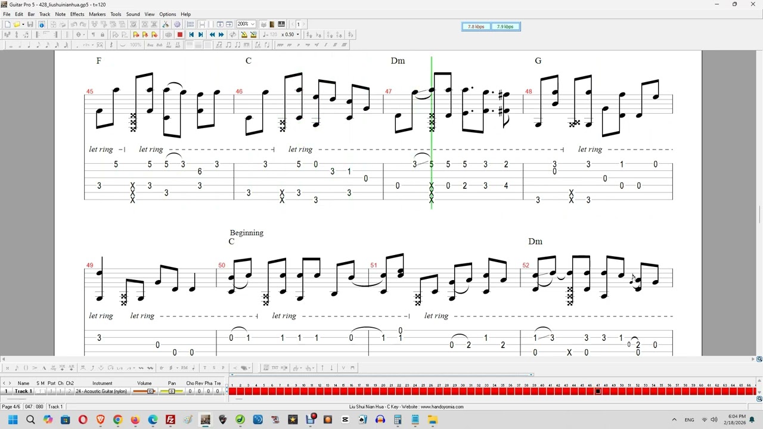This screenshot has width=763, height=429.
Task: Click the Track 1 Reverb value
Action: (x=199, y=391)
